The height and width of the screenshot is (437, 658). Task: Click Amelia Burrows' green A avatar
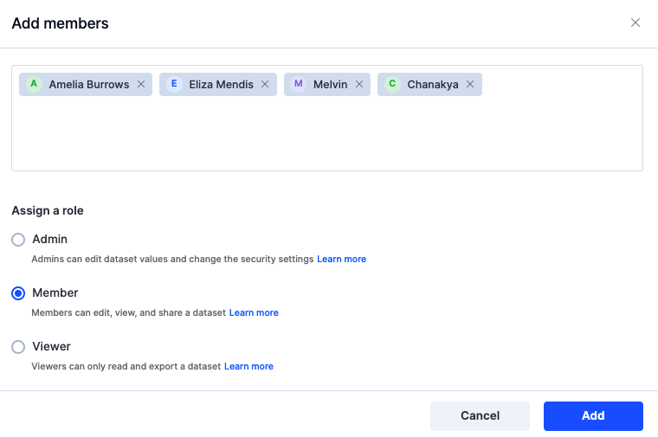pyautogui.click(x=34, y=84)
